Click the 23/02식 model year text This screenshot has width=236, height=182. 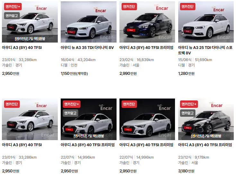point(126,60)
